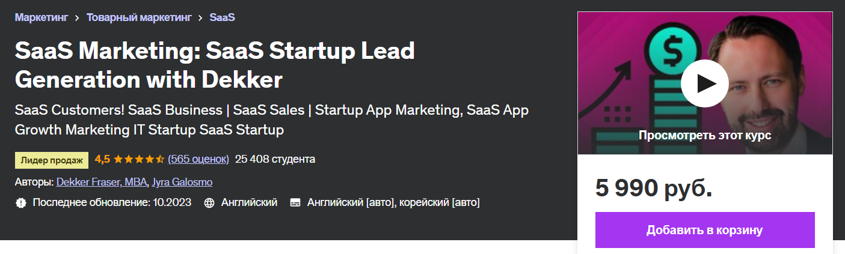Open the 565 оценок ratings link
The height and width of the screenshot is (254, 845).
click(198, 159)
